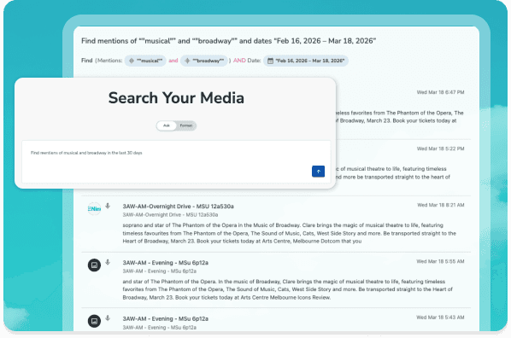Click the gray subtitle under Overnight Drive title
This screenshot has height=338, width=511.
(170, 214)
